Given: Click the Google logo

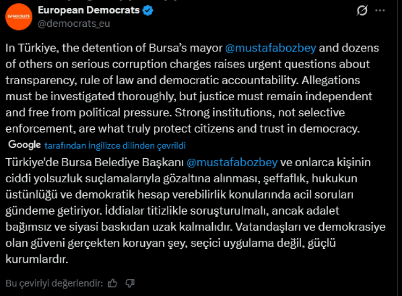Looking at the screenshot, I should click(25, 145).
